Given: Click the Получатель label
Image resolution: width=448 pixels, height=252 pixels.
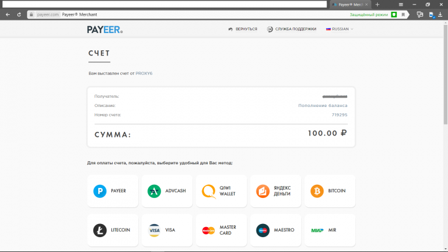Looking at the screenshot, I should pos(106,96).
